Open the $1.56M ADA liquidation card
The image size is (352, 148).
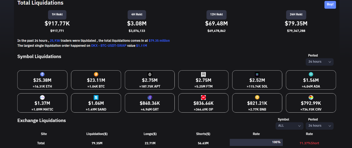pyautogui.click(x=311, y=80)
